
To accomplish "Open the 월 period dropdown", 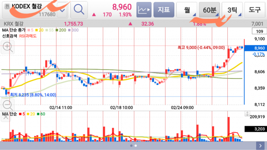I will (187, 10).
